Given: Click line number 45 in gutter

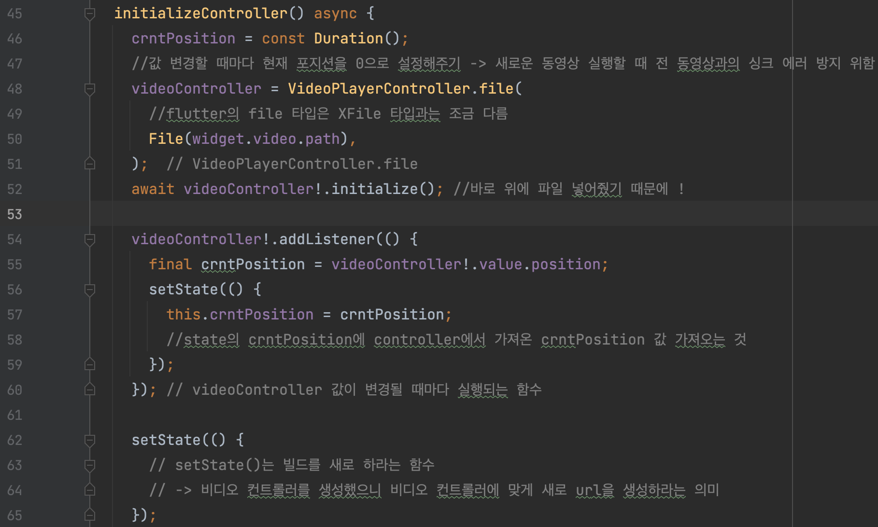Looking at the screenshot, I should pyautogui.click(x=14, y=14).
